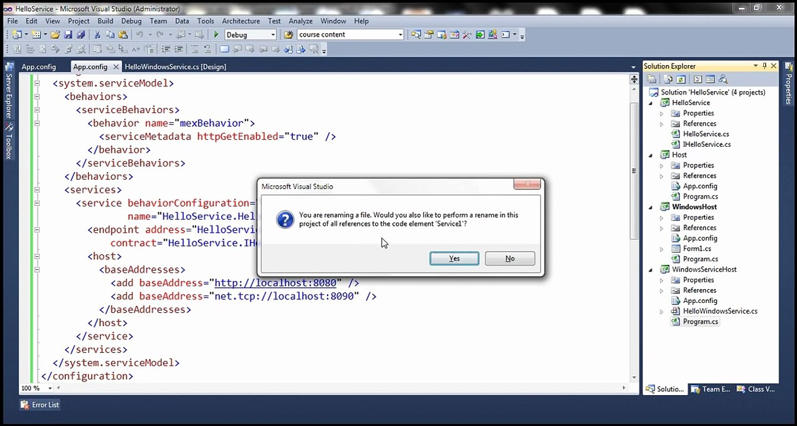Click View Class Diagram icon in Solution Explorer
The image size is (797, 426).
coord(722,79)
